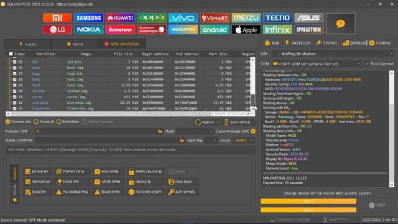Open the Layout EMMC dropdown

244,141
